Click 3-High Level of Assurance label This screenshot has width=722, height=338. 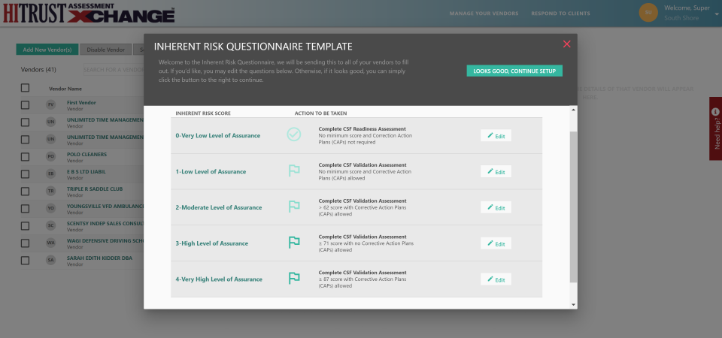[212, 243]
